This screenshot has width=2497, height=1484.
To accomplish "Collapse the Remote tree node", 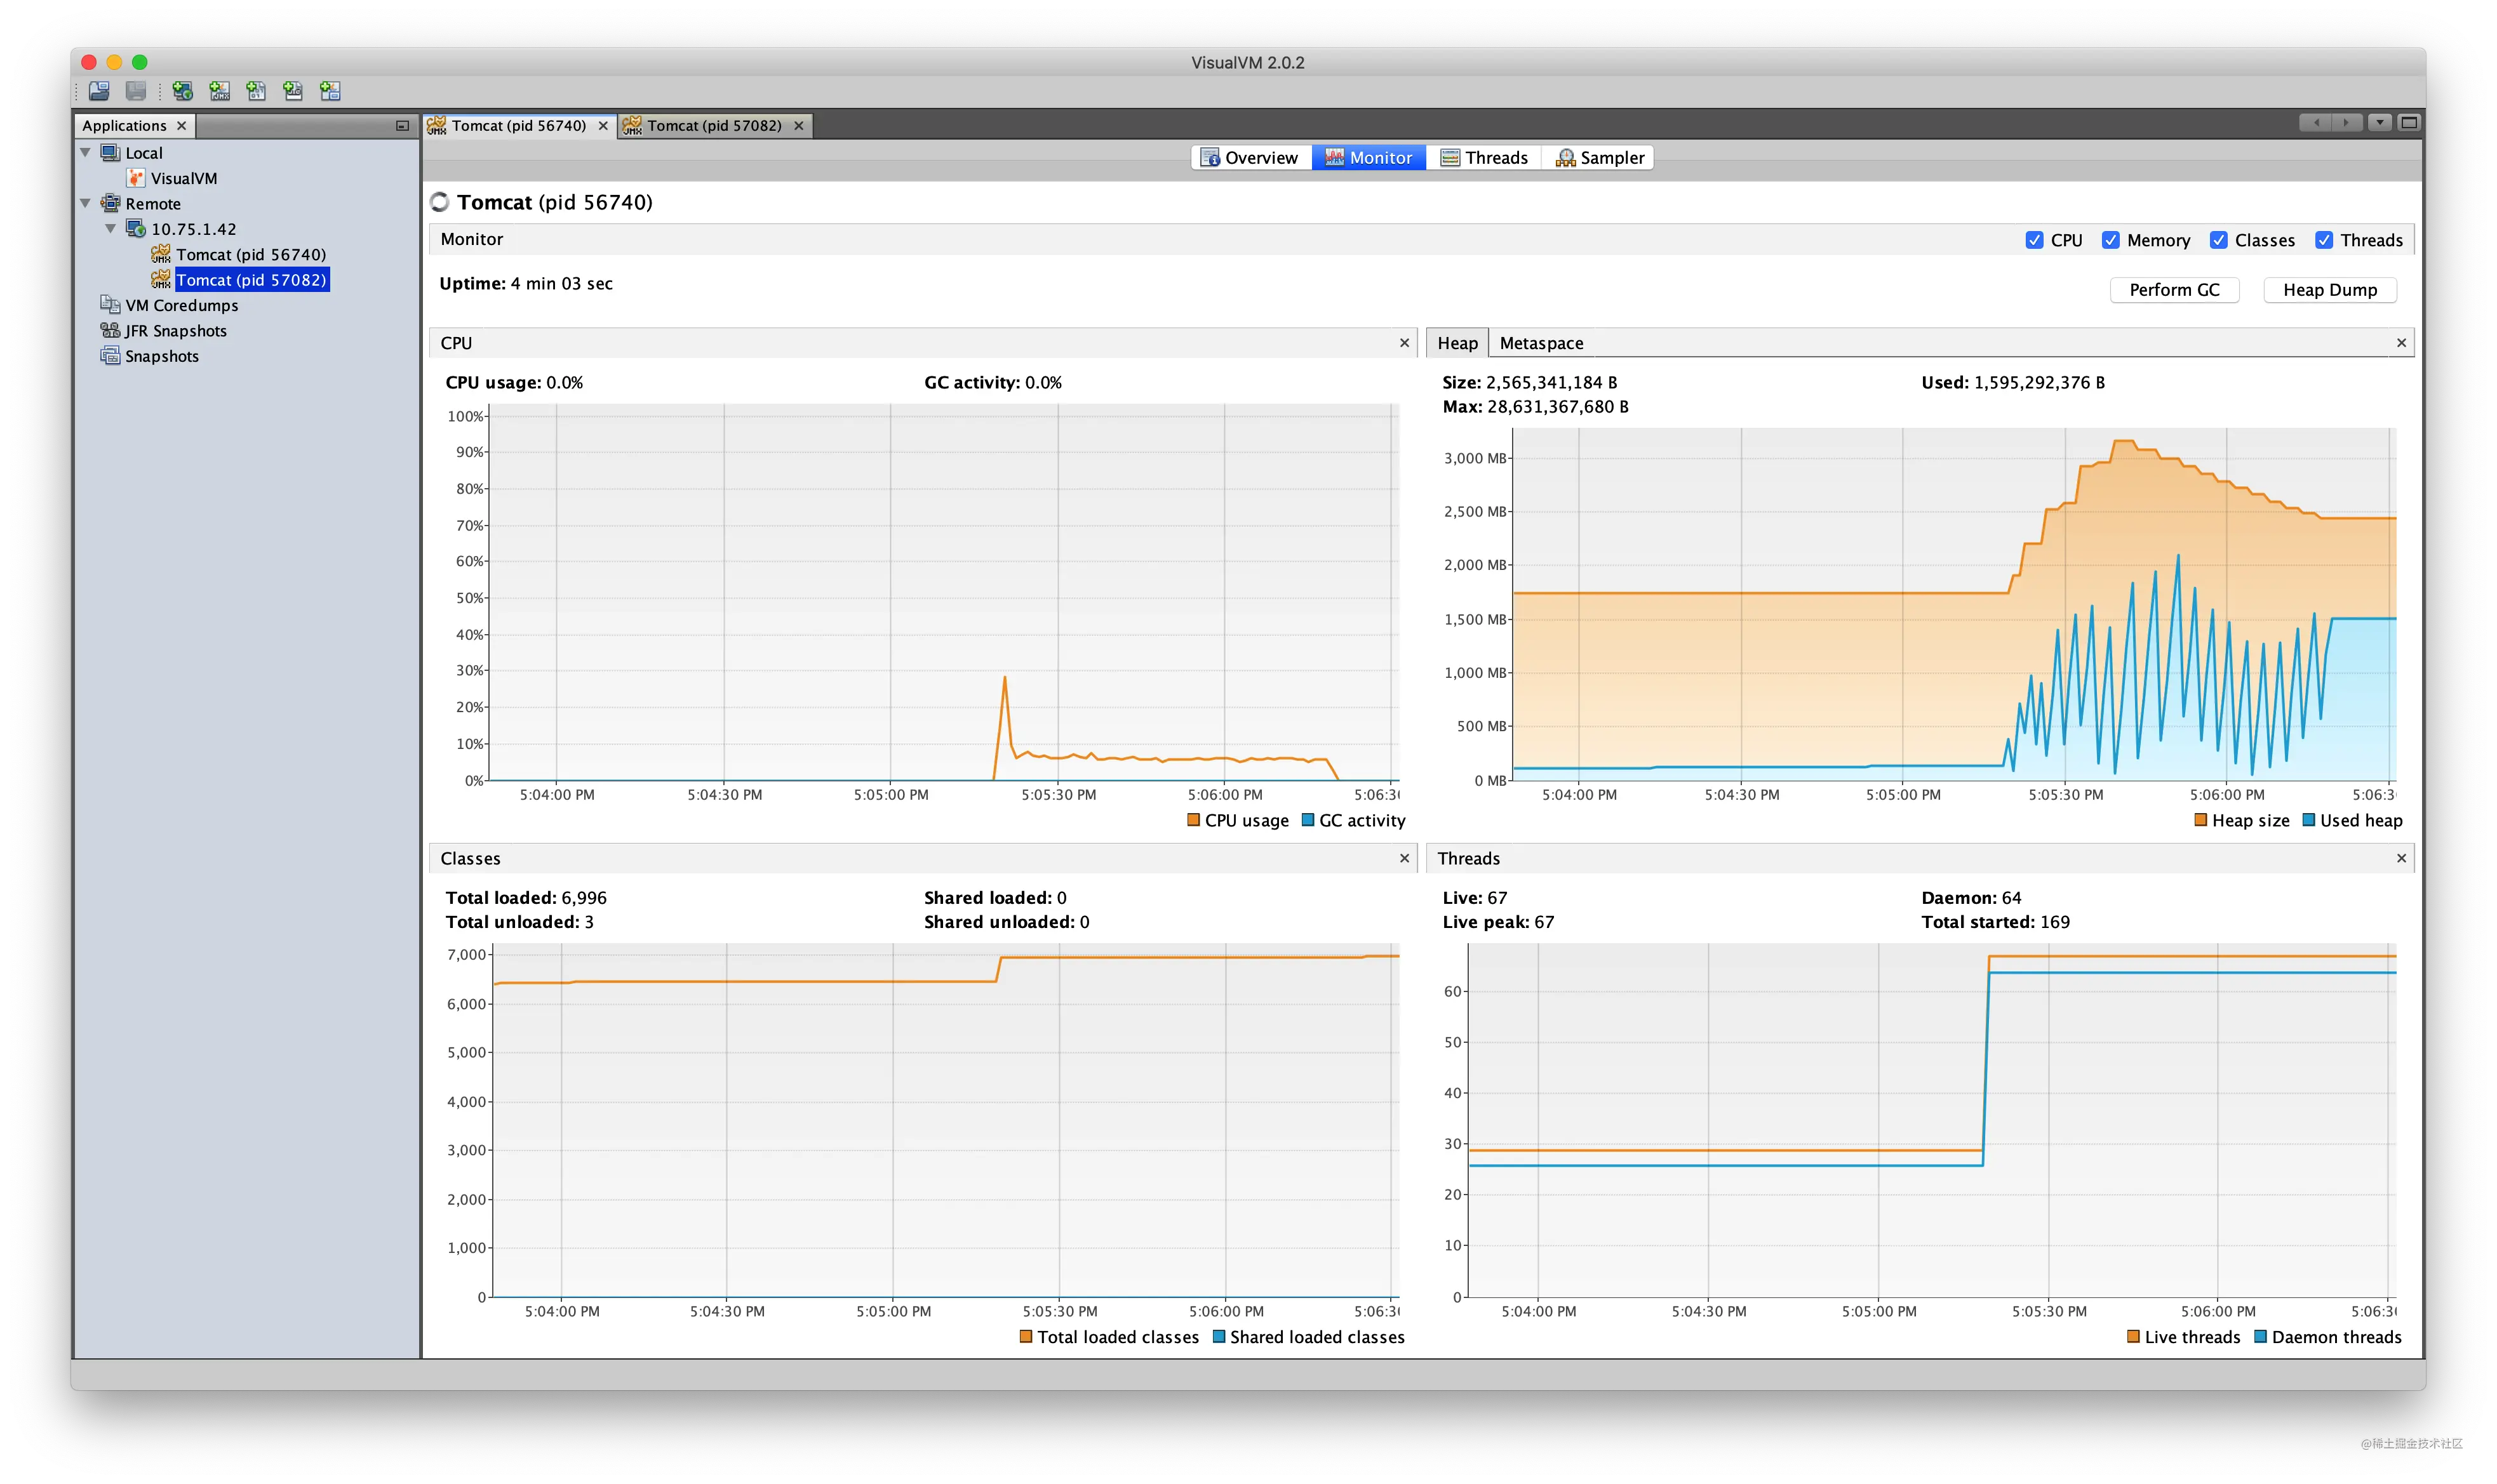I will [86, 203].
